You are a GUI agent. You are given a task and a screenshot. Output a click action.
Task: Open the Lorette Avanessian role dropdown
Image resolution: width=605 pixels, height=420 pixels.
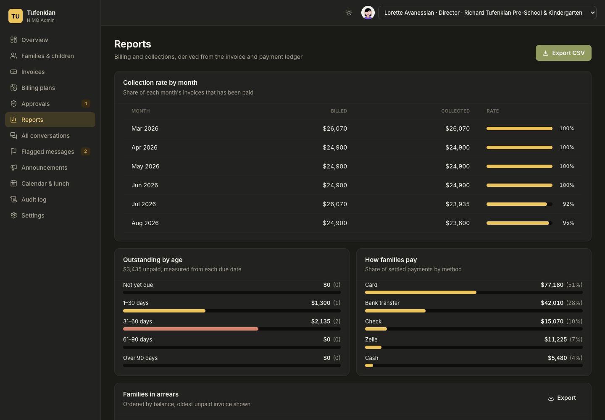tap(487, 13)
